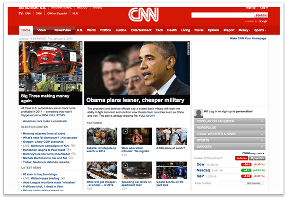Image resolution: width=287 pixels, height=199 pixels.
Task: Open the 'Zakaria: 4 hotspots' thumbnail
Action: click(102, 136)
